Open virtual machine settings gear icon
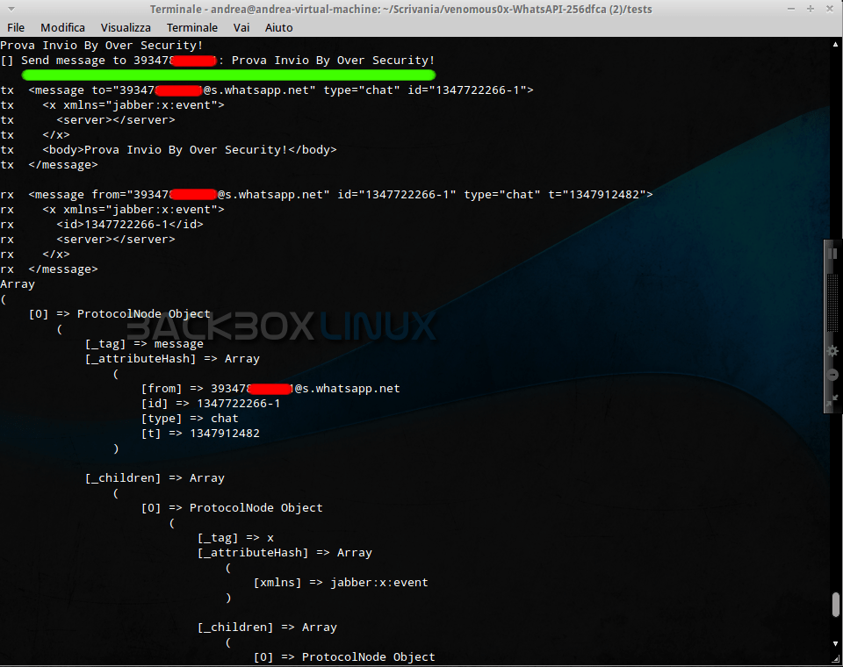This screenshot has height=667, width=843. (x=832, y=351)
